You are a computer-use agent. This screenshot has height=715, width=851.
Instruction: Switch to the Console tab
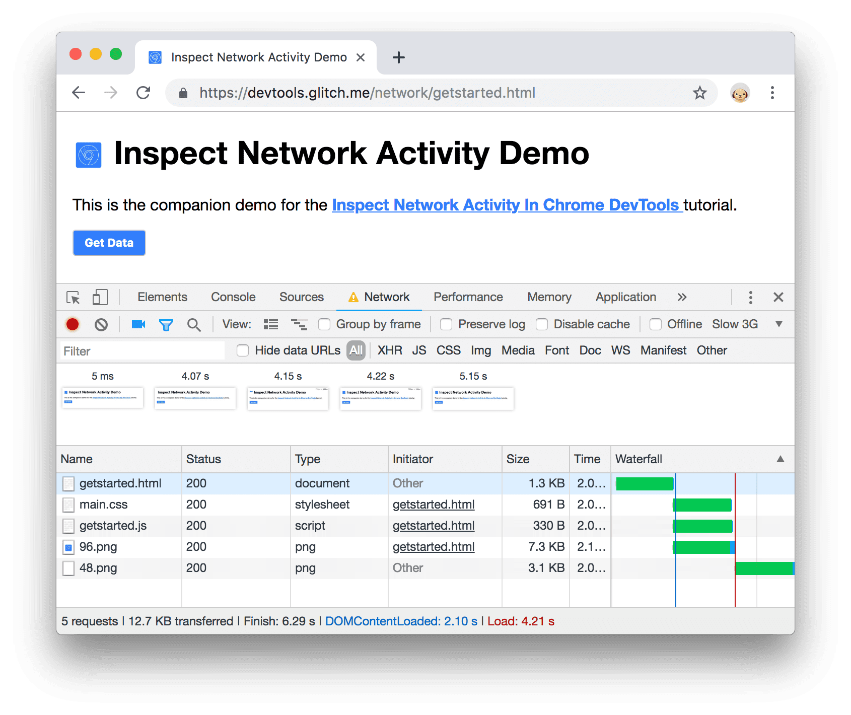233,297
